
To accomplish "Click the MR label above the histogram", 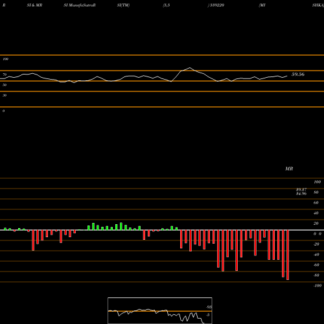I will [x=289, y=168].
